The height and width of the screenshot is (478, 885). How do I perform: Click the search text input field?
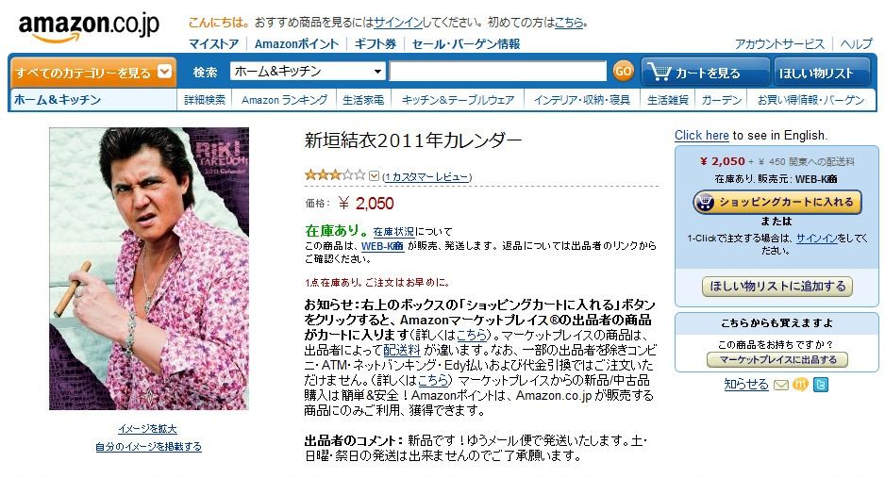tap(498, 71)
